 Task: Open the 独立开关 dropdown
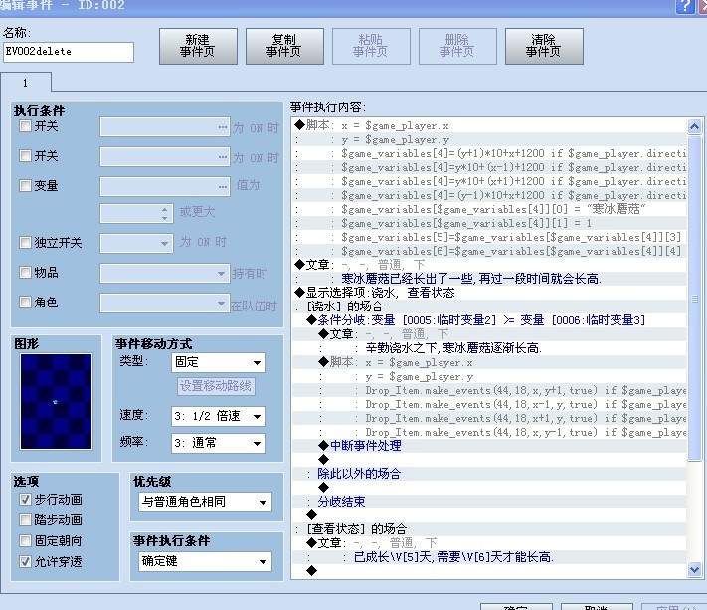tap(136, 243)
